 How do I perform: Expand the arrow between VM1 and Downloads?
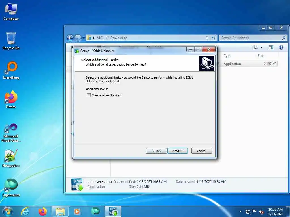point(107,38)
